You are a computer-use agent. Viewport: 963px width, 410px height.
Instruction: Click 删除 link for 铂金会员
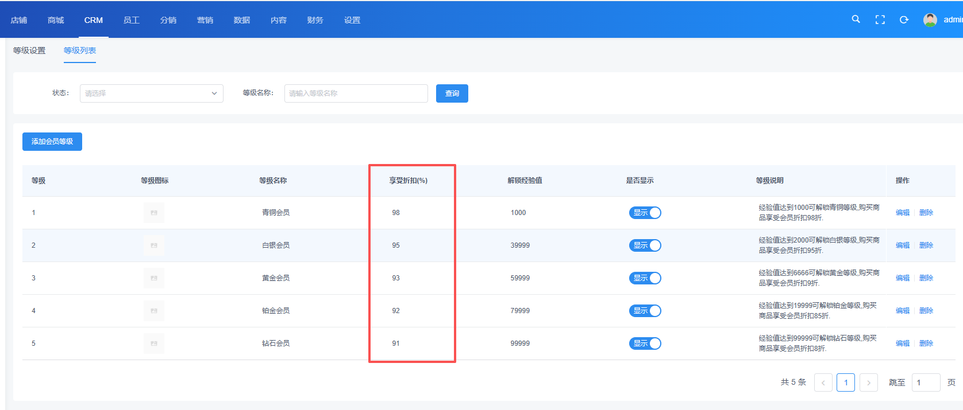(x=926, y=311)
